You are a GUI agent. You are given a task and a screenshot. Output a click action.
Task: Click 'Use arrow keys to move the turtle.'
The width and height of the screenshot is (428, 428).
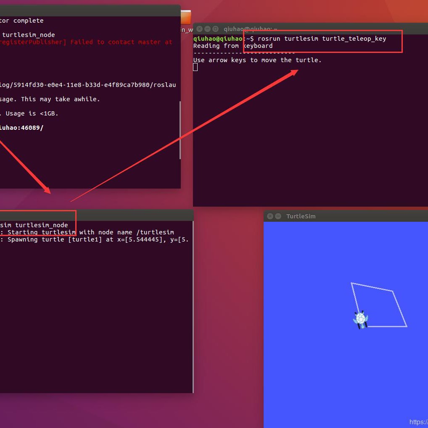tap(257, 60)
